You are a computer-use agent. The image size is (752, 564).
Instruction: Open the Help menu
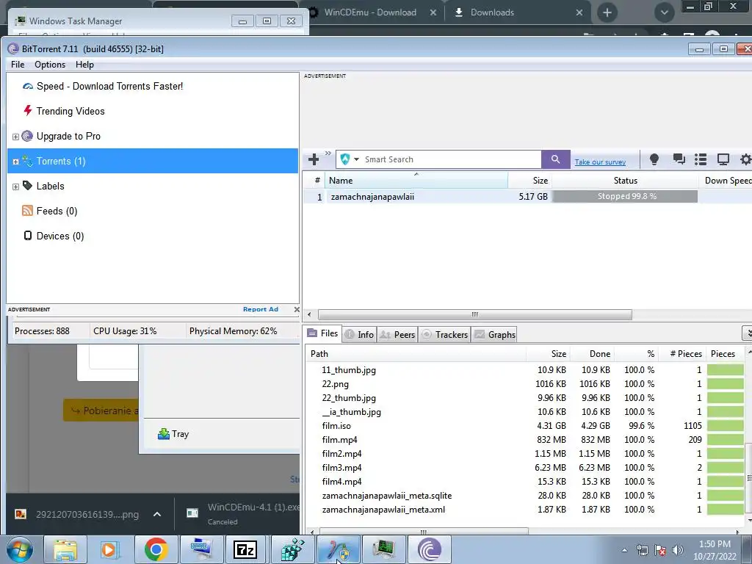(x=84, y=65)
